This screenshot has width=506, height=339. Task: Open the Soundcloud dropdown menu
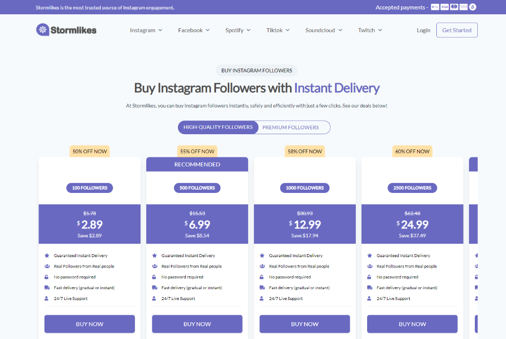pyautogui.click(x=324, y=30)
